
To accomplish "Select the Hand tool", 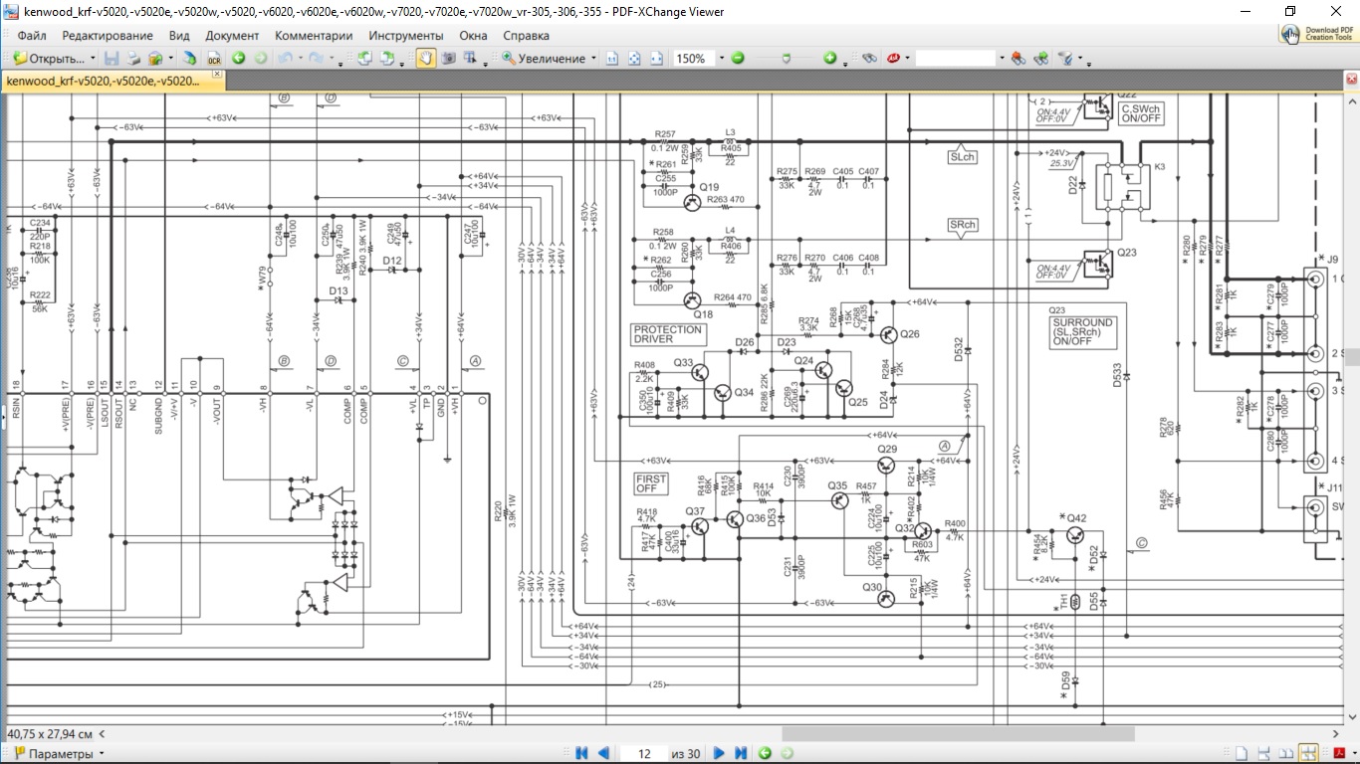I will 425,59.
